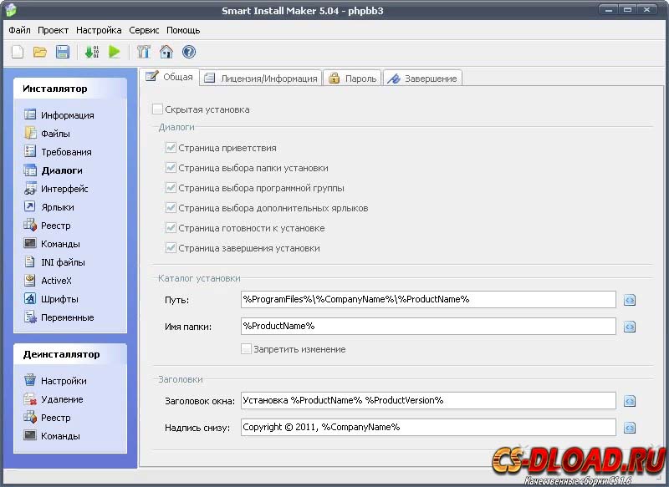The width and height of the screenshot is (669, 487).
Task: Close the Smart Install Maker window
Action: [x=647, y=10]
